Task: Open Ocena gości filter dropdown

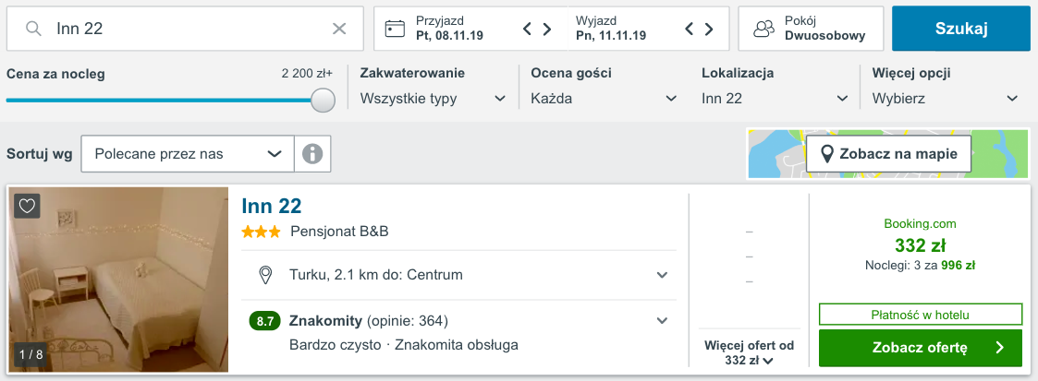Action: pyautogui.click(x=604, y=98)
